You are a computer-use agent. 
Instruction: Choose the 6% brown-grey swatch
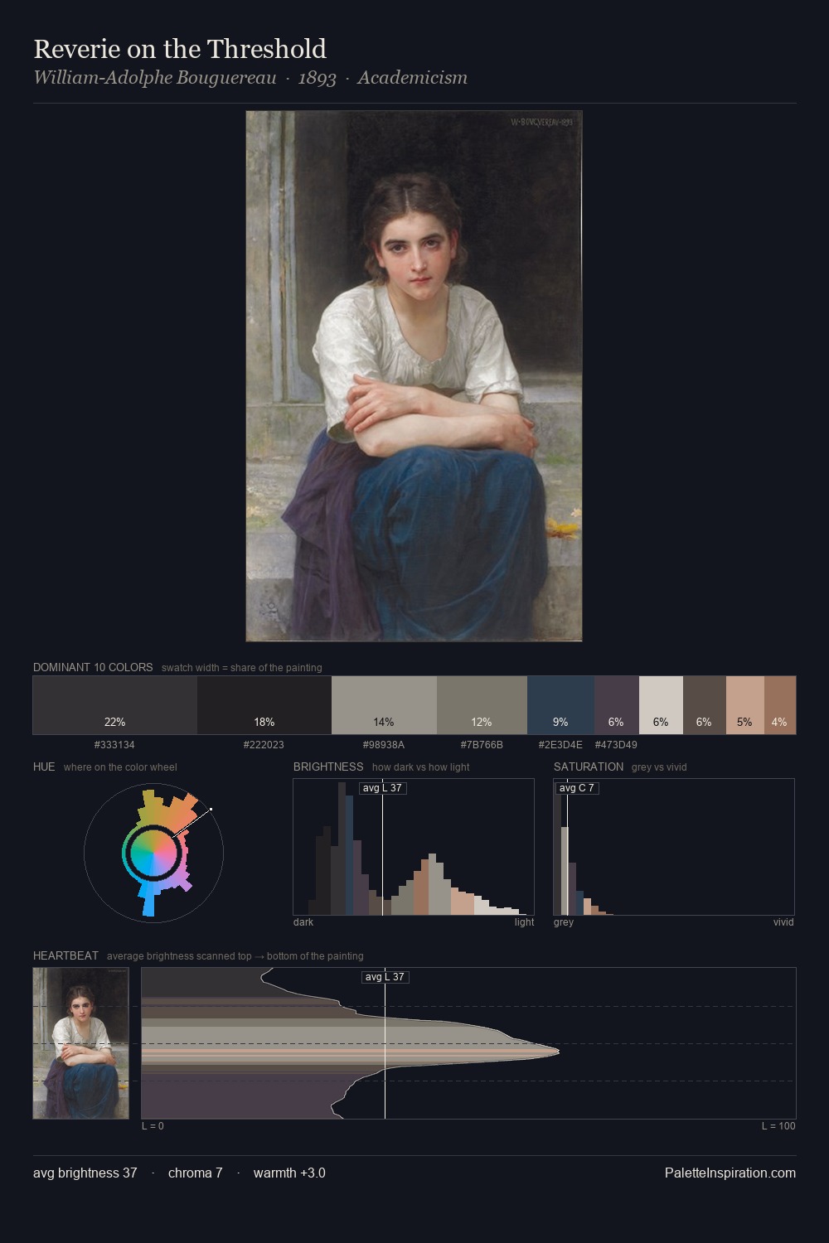point(704,705)
